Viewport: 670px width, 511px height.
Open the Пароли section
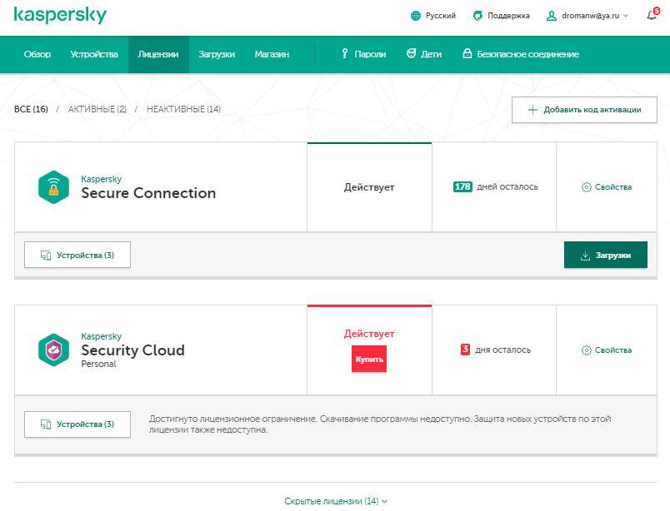pyautogui.click(x=370, y=54)
